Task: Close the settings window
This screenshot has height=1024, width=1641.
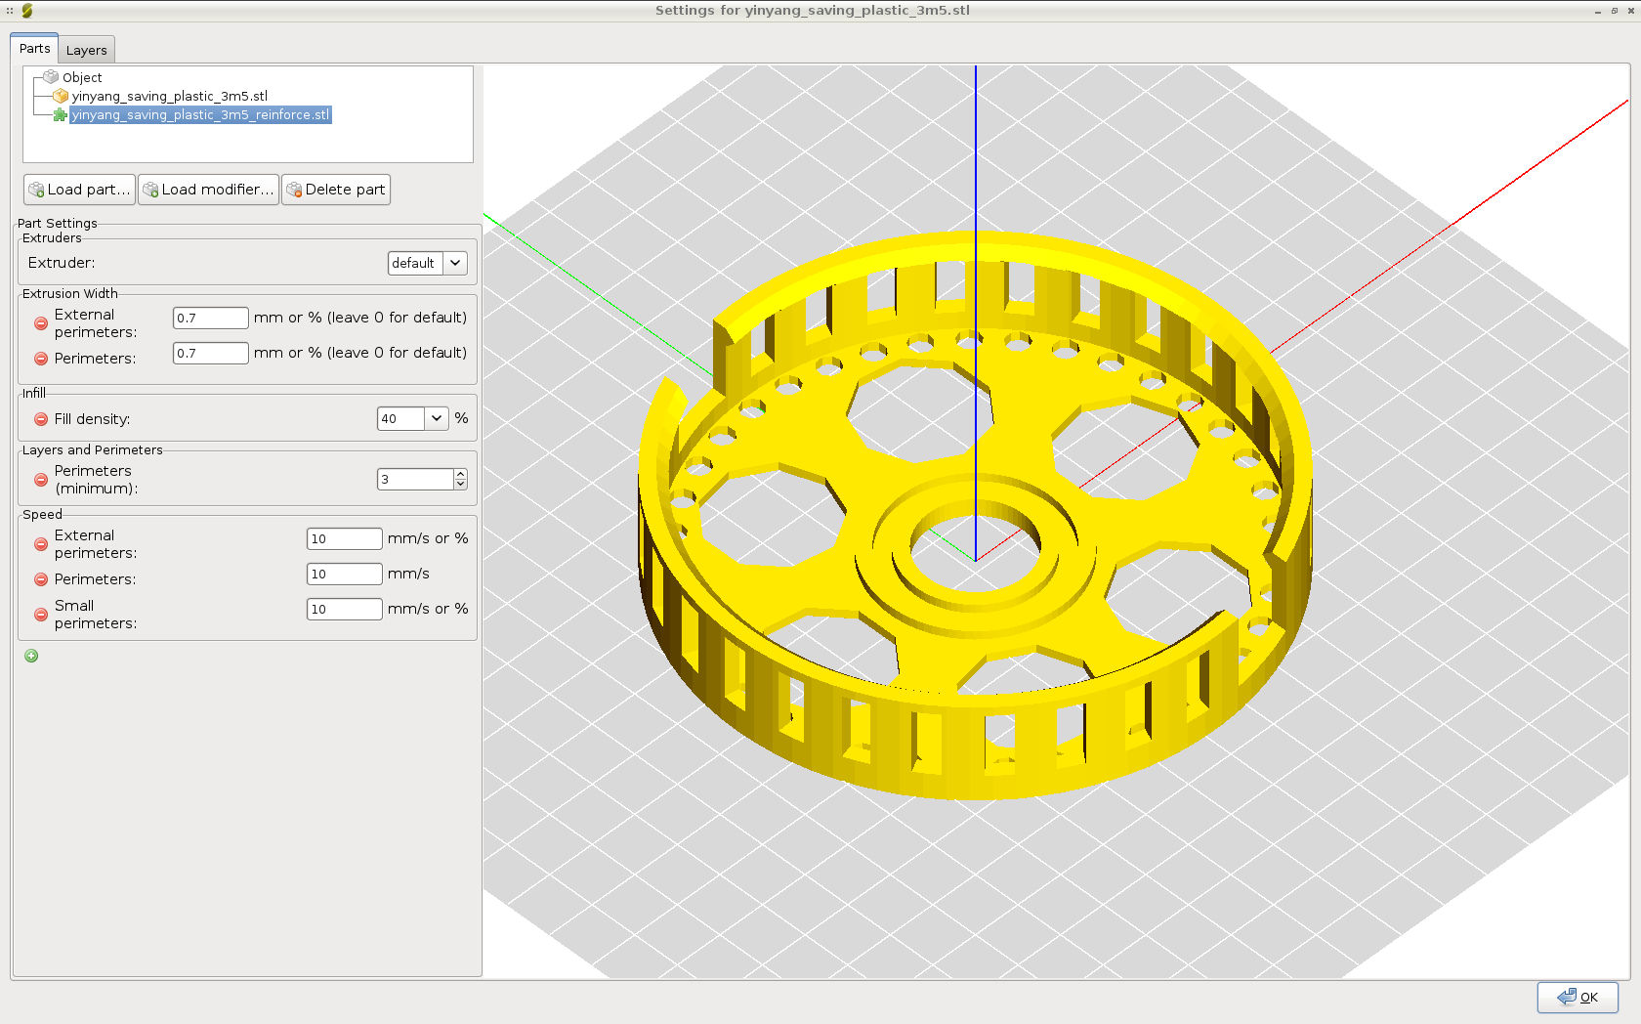Action: (1631, 11)
